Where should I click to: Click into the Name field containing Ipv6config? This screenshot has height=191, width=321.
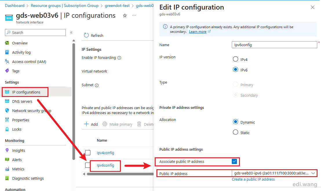tap(274, 45)
